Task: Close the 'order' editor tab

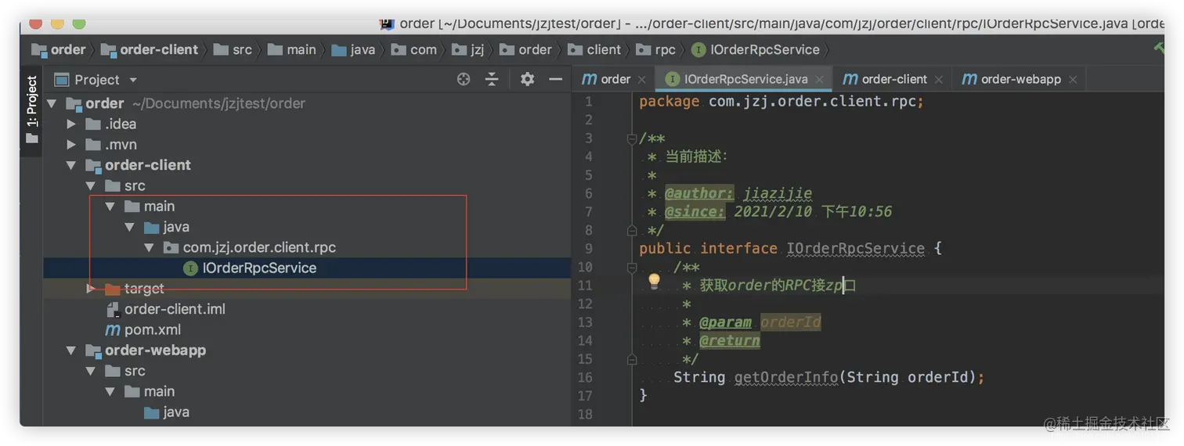Action: point(641,80)
